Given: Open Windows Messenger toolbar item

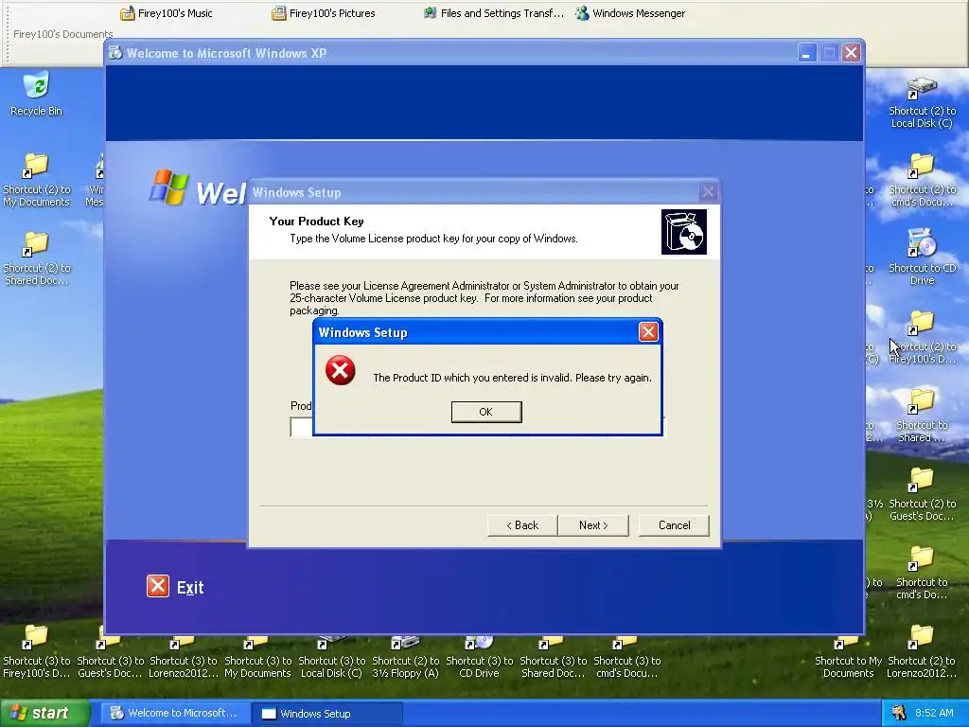Looking at the screenshot, I should click(629, 13).
